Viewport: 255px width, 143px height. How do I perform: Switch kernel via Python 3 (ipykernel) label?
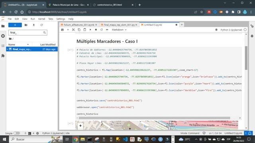click(x=231, y=30)
